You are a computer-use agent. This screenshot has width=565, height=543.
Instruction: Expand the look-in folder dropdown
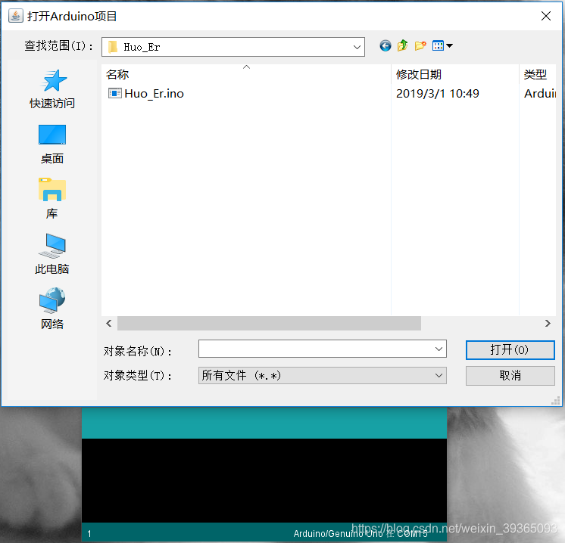pos(357,47)
